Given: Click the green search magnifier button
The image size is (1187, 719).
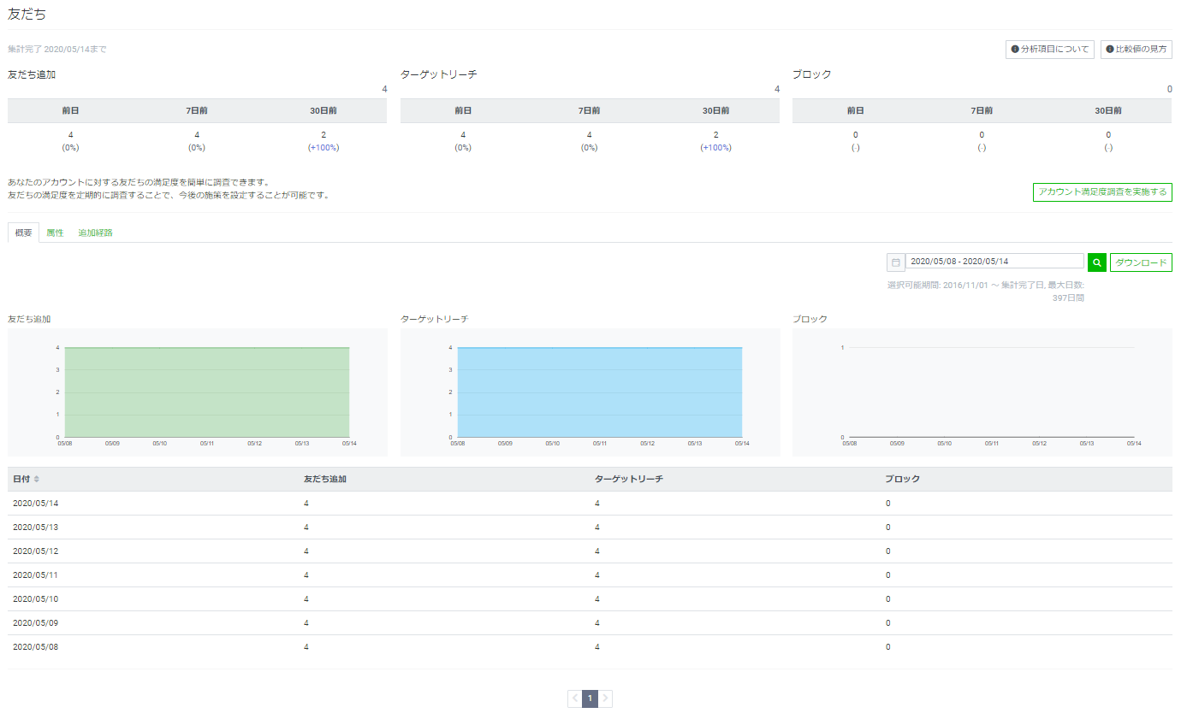Looking at the screenshot, I should click(x=1096, y=262).
